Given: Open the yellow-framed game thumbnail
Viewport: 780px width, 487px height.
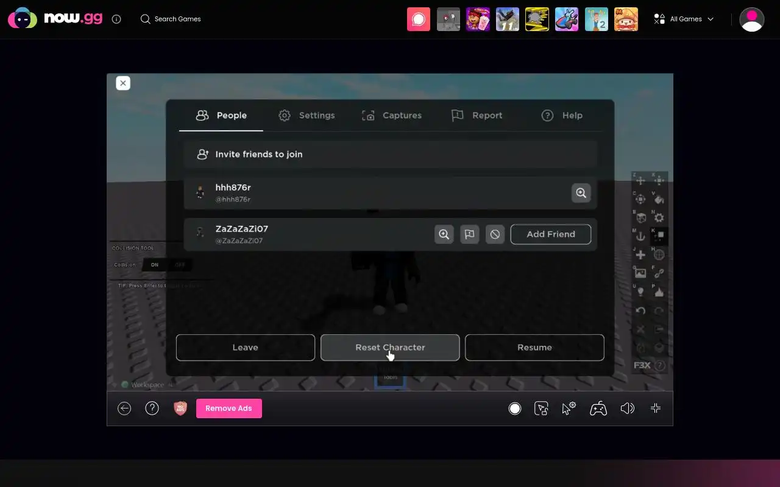Looking at the screenshot, I should pos(537,19).
